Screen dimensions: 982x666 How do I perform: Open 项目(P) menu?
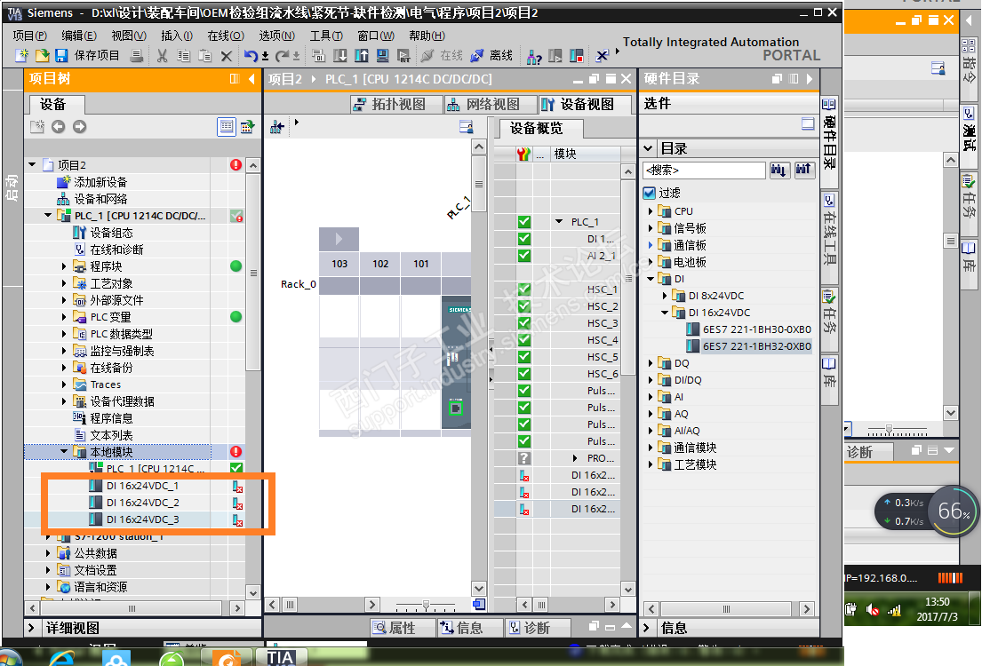coord(30,36)
